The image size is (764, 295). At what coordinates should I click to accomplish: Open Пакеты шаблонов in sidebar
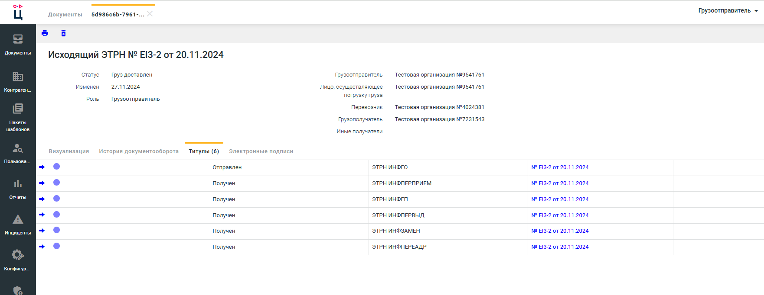click(18, 117)
